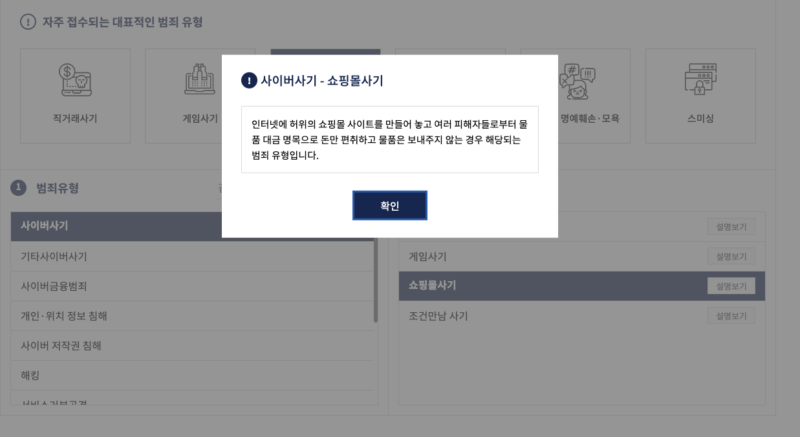Click the 스미싱 locked window icon
This screenshot has width=800, height=437.
tap(700, 80)
